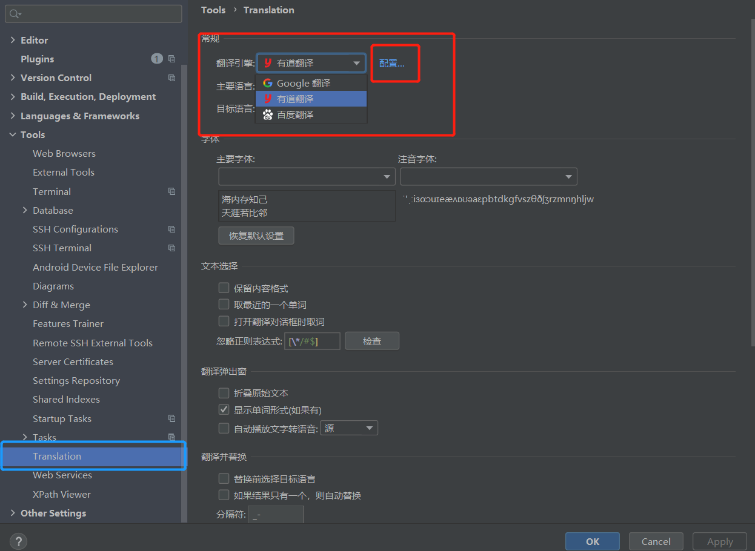Enable the 保留内容格式 checkbox

tap(224, 288)
